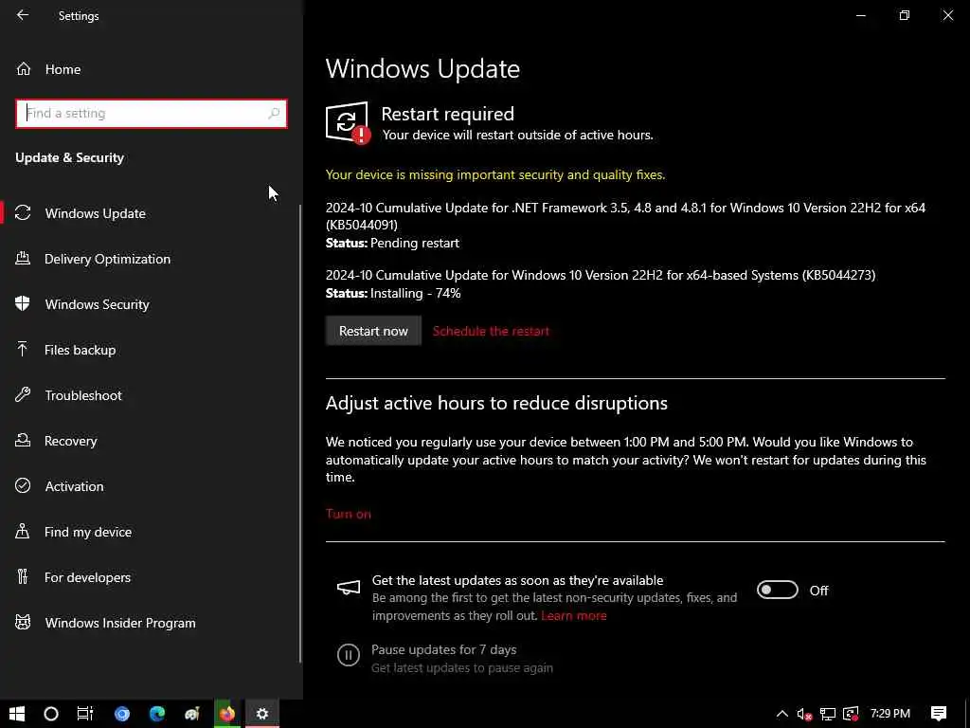
Task: Click the KB5044091 update title text
Action: pyautogui.click(x=625, y=216)
